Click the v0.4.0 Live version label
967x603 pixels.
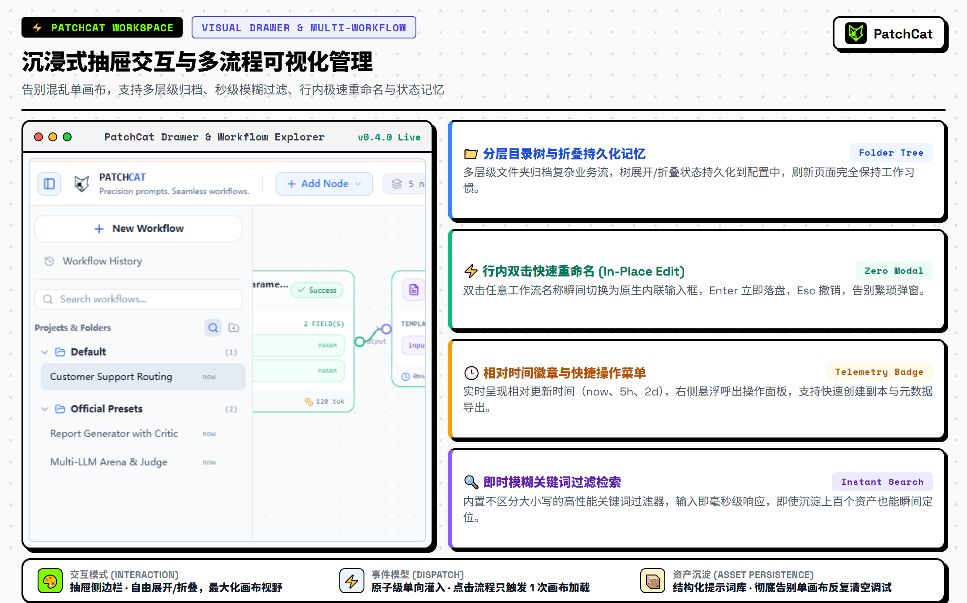[x=389, y=137]
